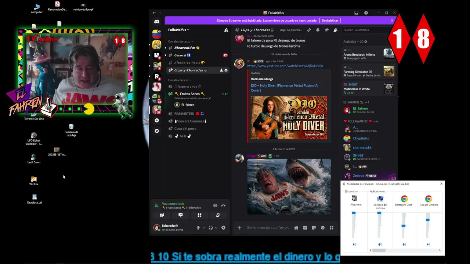Screen dimensions: 470x264
Task: Open Clips-y-Chorradas channel settings gear
Action: click(226, 70)
